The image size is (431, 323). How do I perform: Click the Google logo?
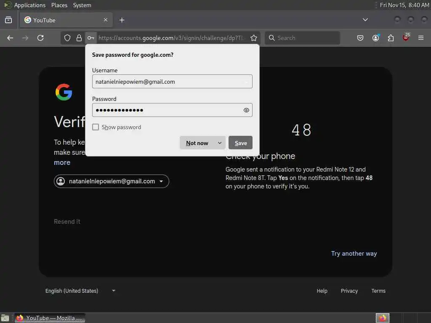(64, 92)
